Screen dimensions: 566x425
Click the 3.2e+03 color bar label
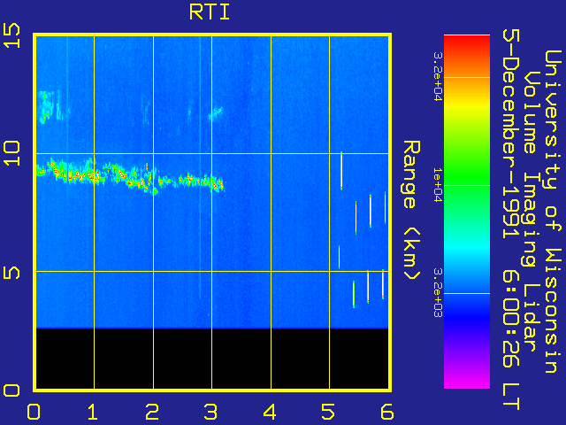[x=438, y=293]
